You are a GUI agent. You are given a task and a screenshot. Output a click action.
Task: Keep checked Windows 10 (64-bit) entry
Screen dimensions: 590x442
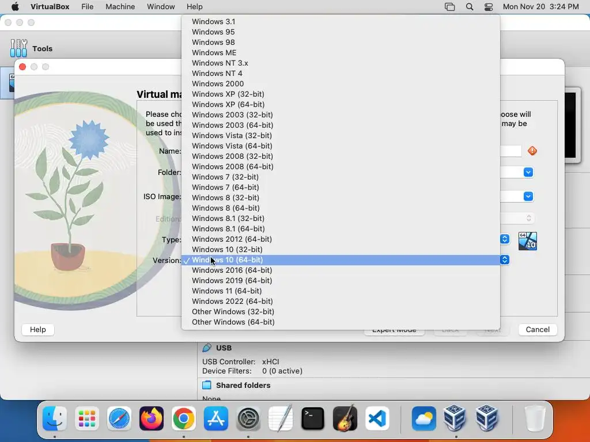pos(341,260)
